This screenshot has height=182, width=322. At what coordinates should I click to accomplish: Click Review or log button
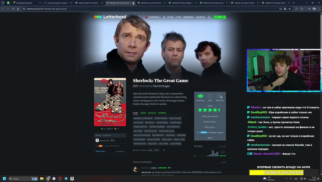coord(210,122)
